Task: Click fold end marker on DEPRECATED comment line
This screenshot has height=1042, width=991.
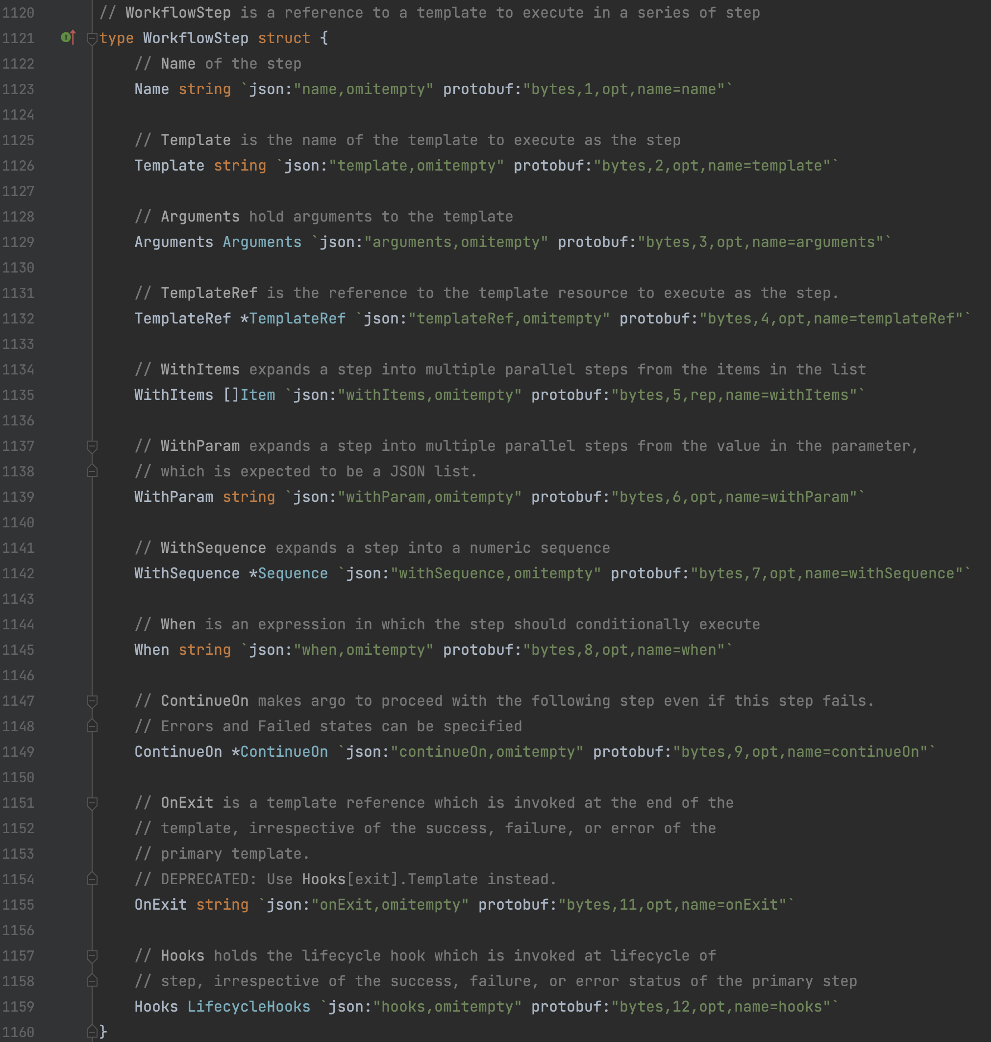Action: point(92,879)
